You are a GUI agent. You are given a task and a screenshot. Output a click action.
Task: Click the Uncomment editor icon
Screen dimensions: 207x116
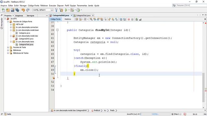(x=140, y=19)
